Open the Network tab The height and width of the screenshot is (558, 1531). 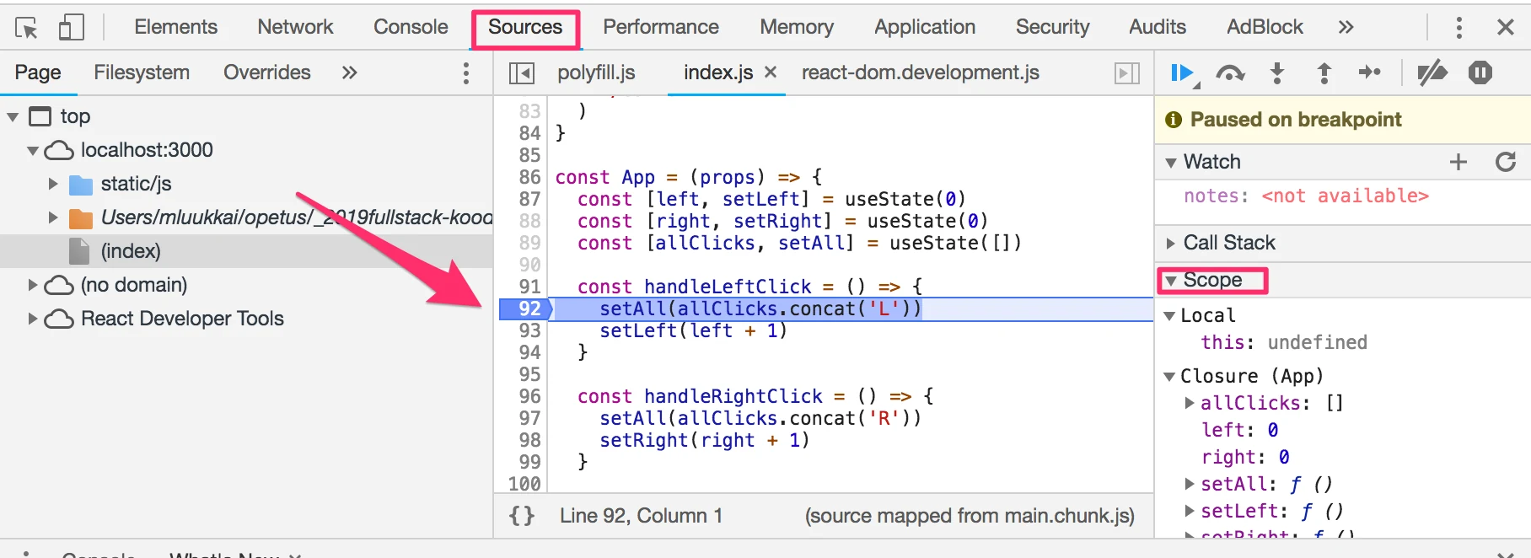pyautogui.click(x=295, y=27)
